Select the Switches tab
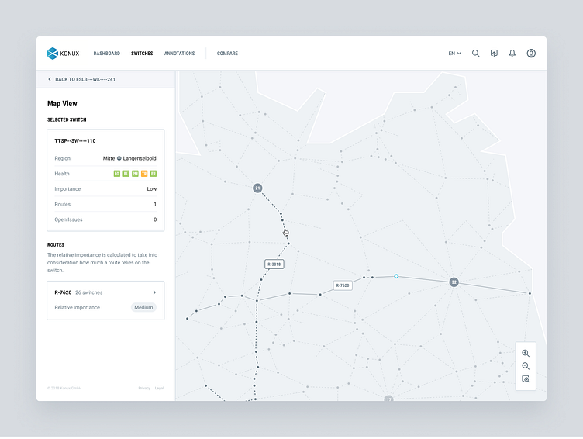The width and height of the screenshot is (583, 439). [x=142, y=54]
